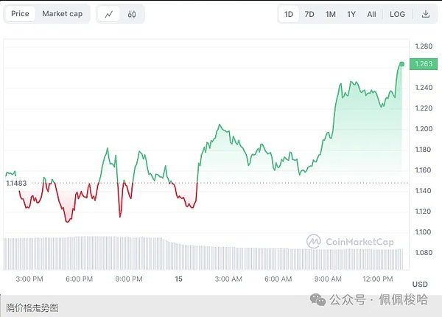The width and height of the screenshot is (442, 317).
Task: Select the 1D time range
Action: click(x=290, y=14)
